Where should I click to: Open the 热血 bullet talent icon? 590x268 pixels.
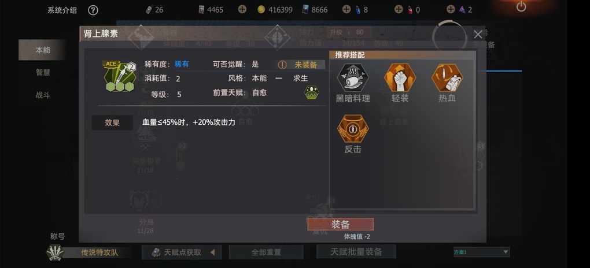[447, 78]
